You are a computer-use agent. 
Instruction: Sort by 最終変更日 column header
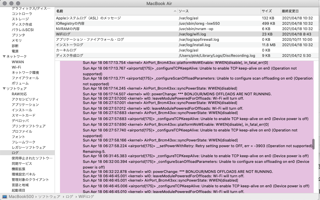pyautogui.click(x=290, y=11)
